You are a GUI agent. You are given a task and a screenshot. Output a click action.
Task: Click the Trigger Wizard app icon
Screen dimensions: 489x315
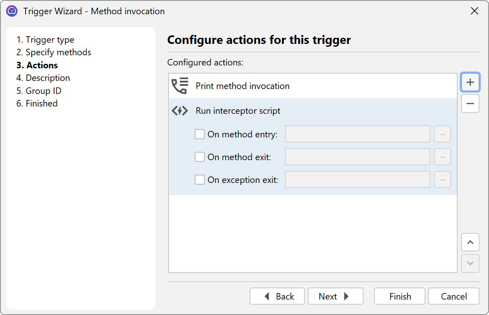tap(12, 11)
